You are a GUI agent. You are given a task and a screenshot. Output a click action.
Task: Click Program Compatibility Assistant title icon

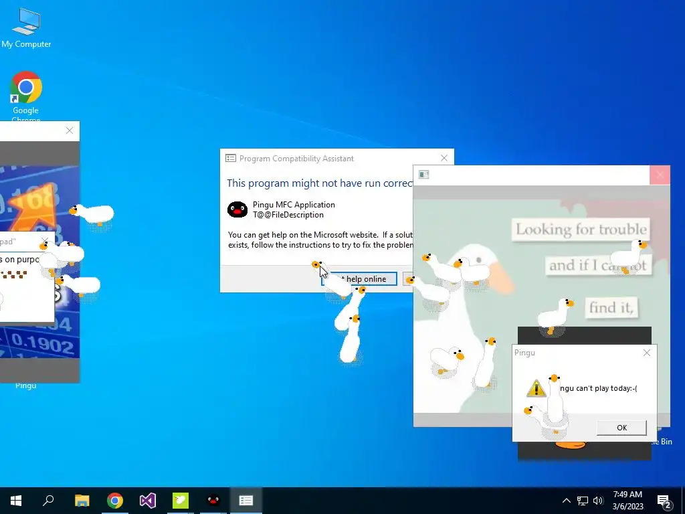[x=231, y=158]
